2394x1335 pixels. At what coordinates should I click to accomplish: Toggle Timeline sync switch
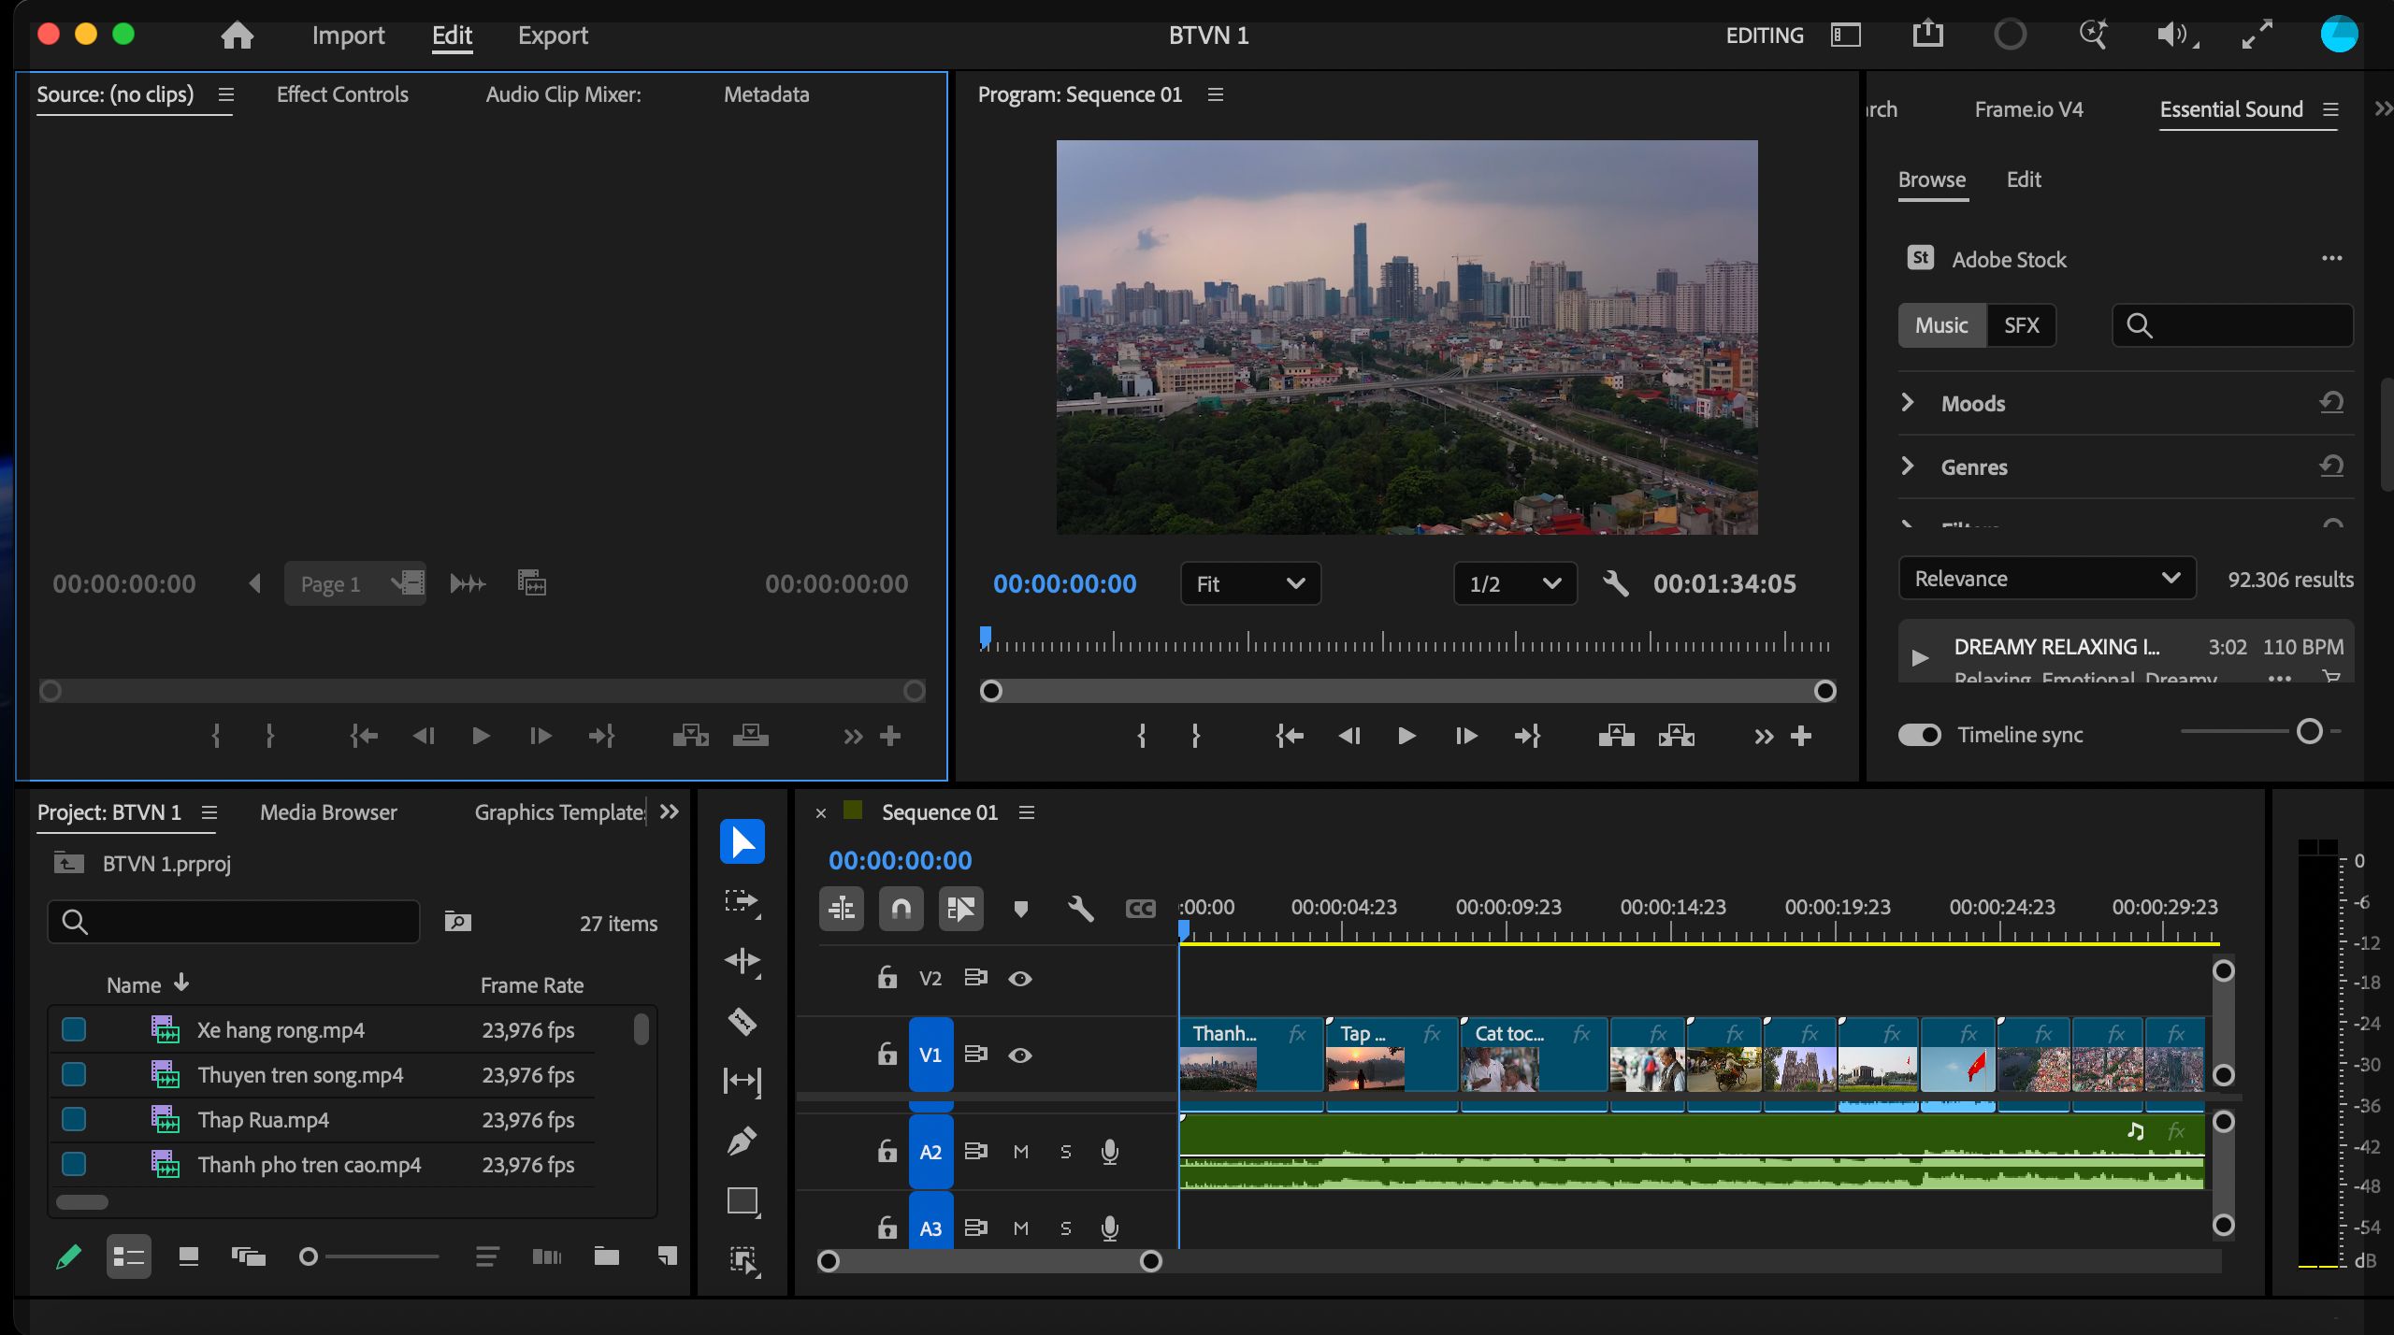[x=1920, y=735]
